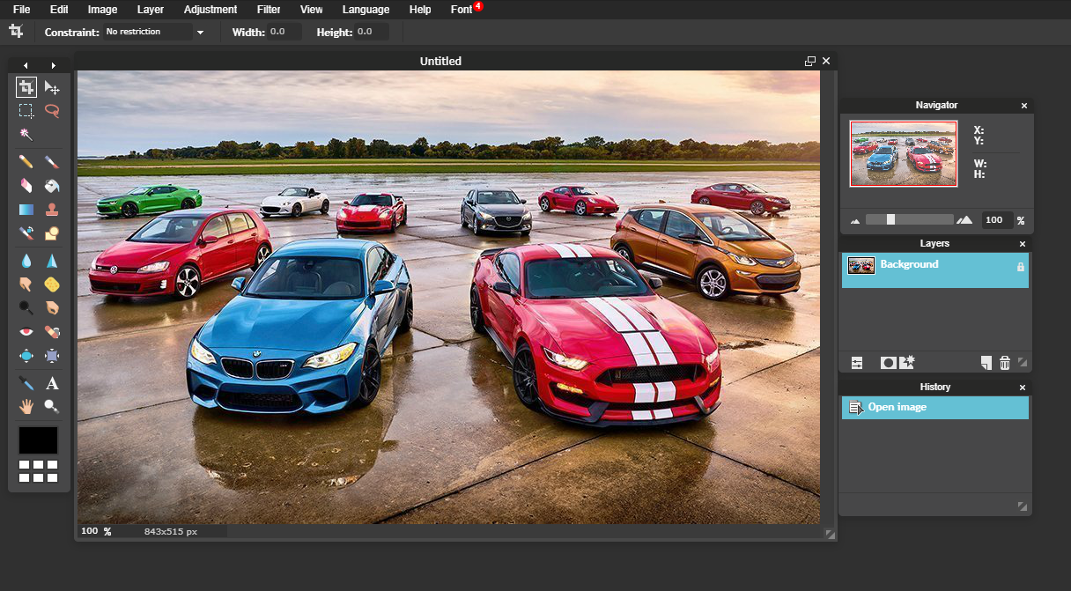Open the Adjustment menu
Screen dimensions: 1071x591
210,10
